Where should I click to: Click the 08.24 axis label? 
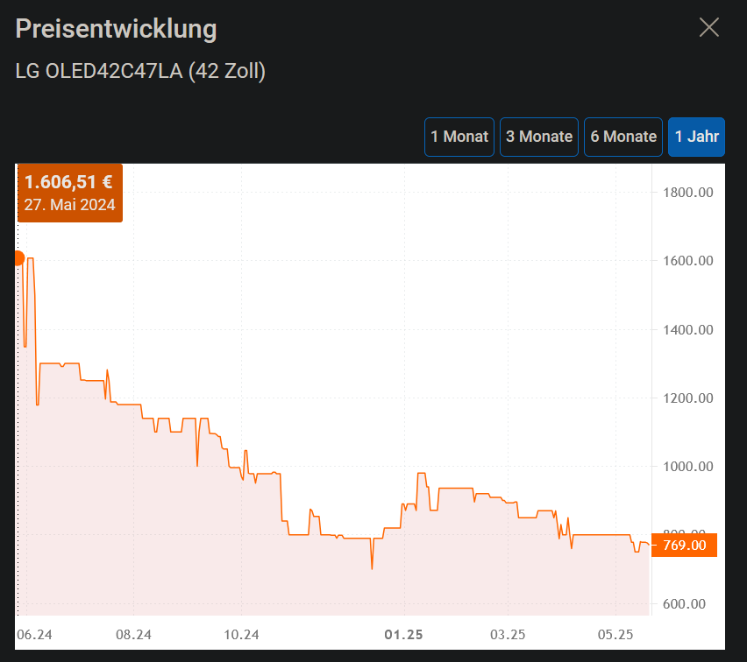(132, 635)
